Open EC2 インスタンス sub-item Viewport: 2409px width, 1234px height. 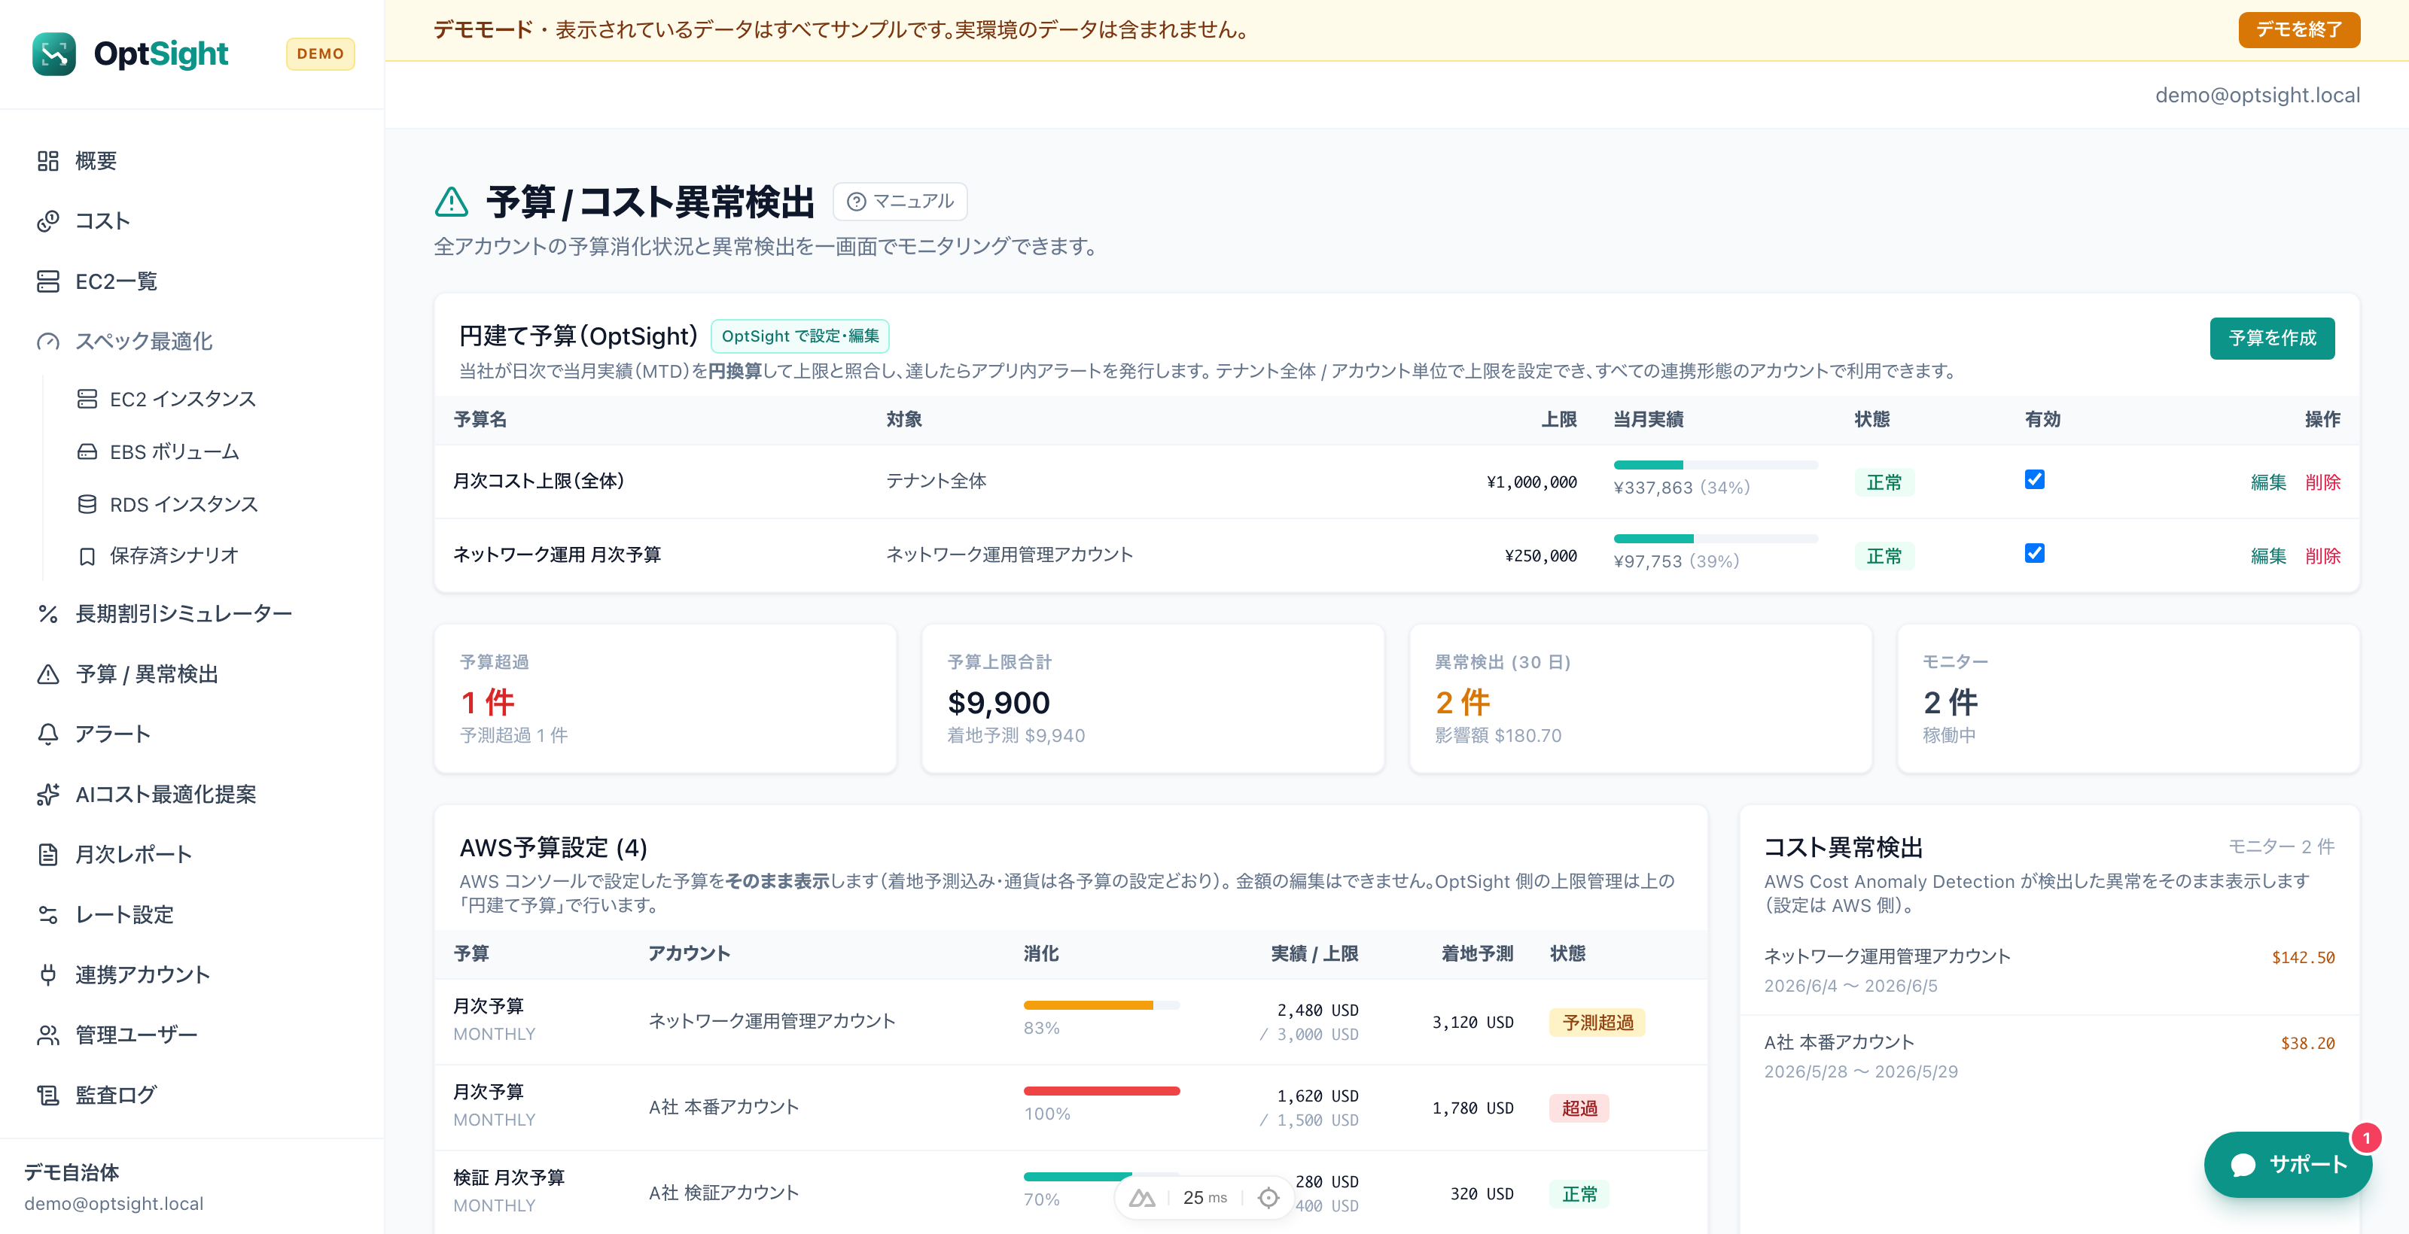212,400
